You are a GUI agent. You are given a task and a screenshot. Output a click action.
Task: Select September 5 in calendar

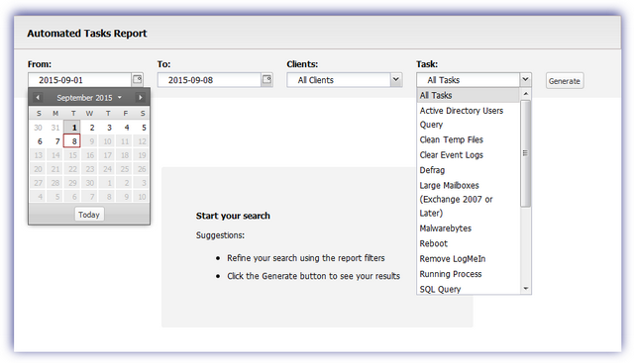point(142,128)
